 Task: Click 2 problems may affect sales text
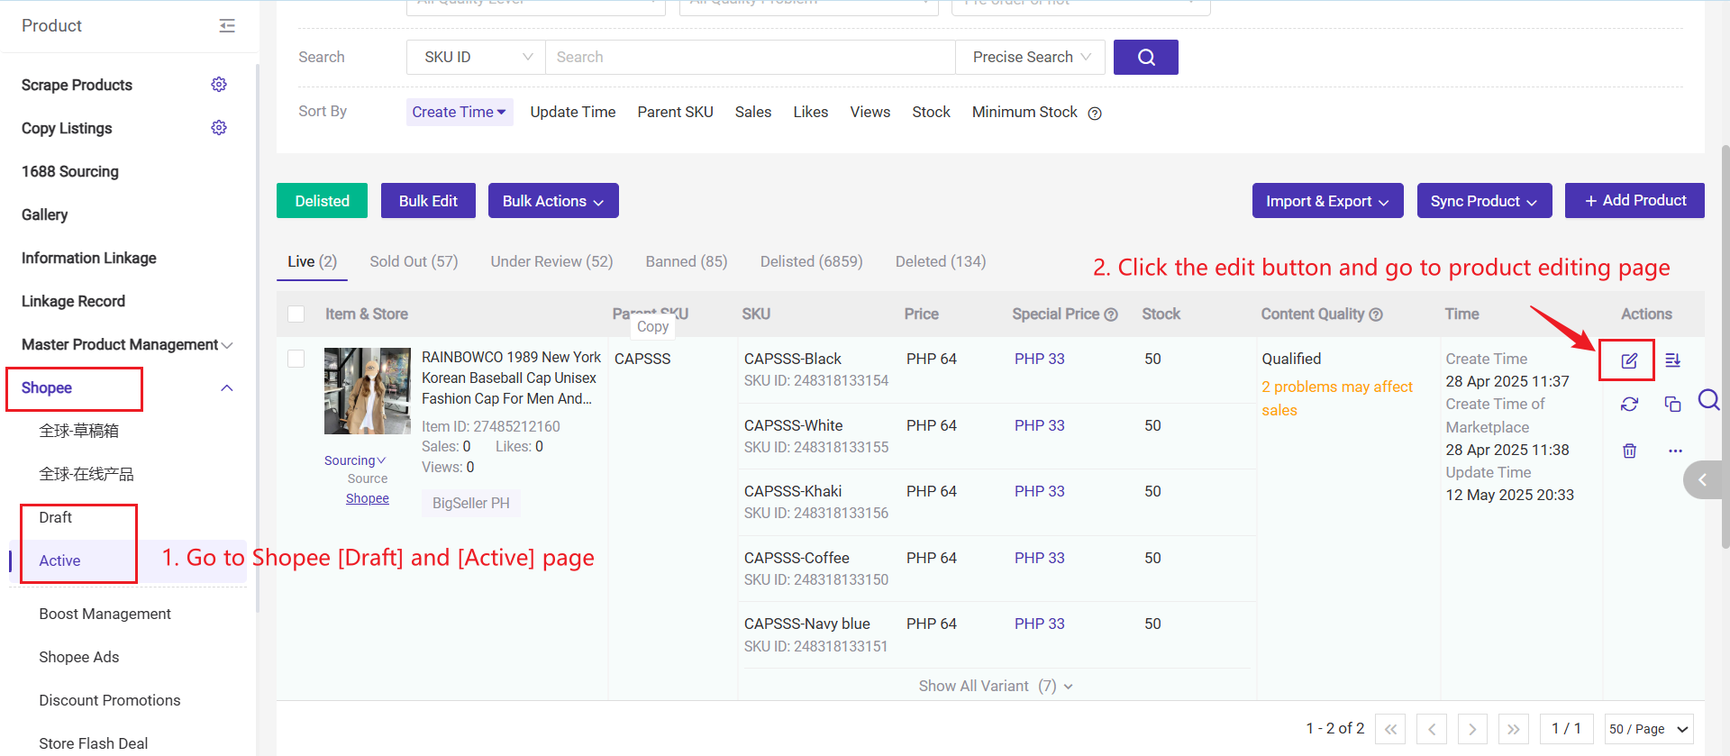coord(1337,398)
